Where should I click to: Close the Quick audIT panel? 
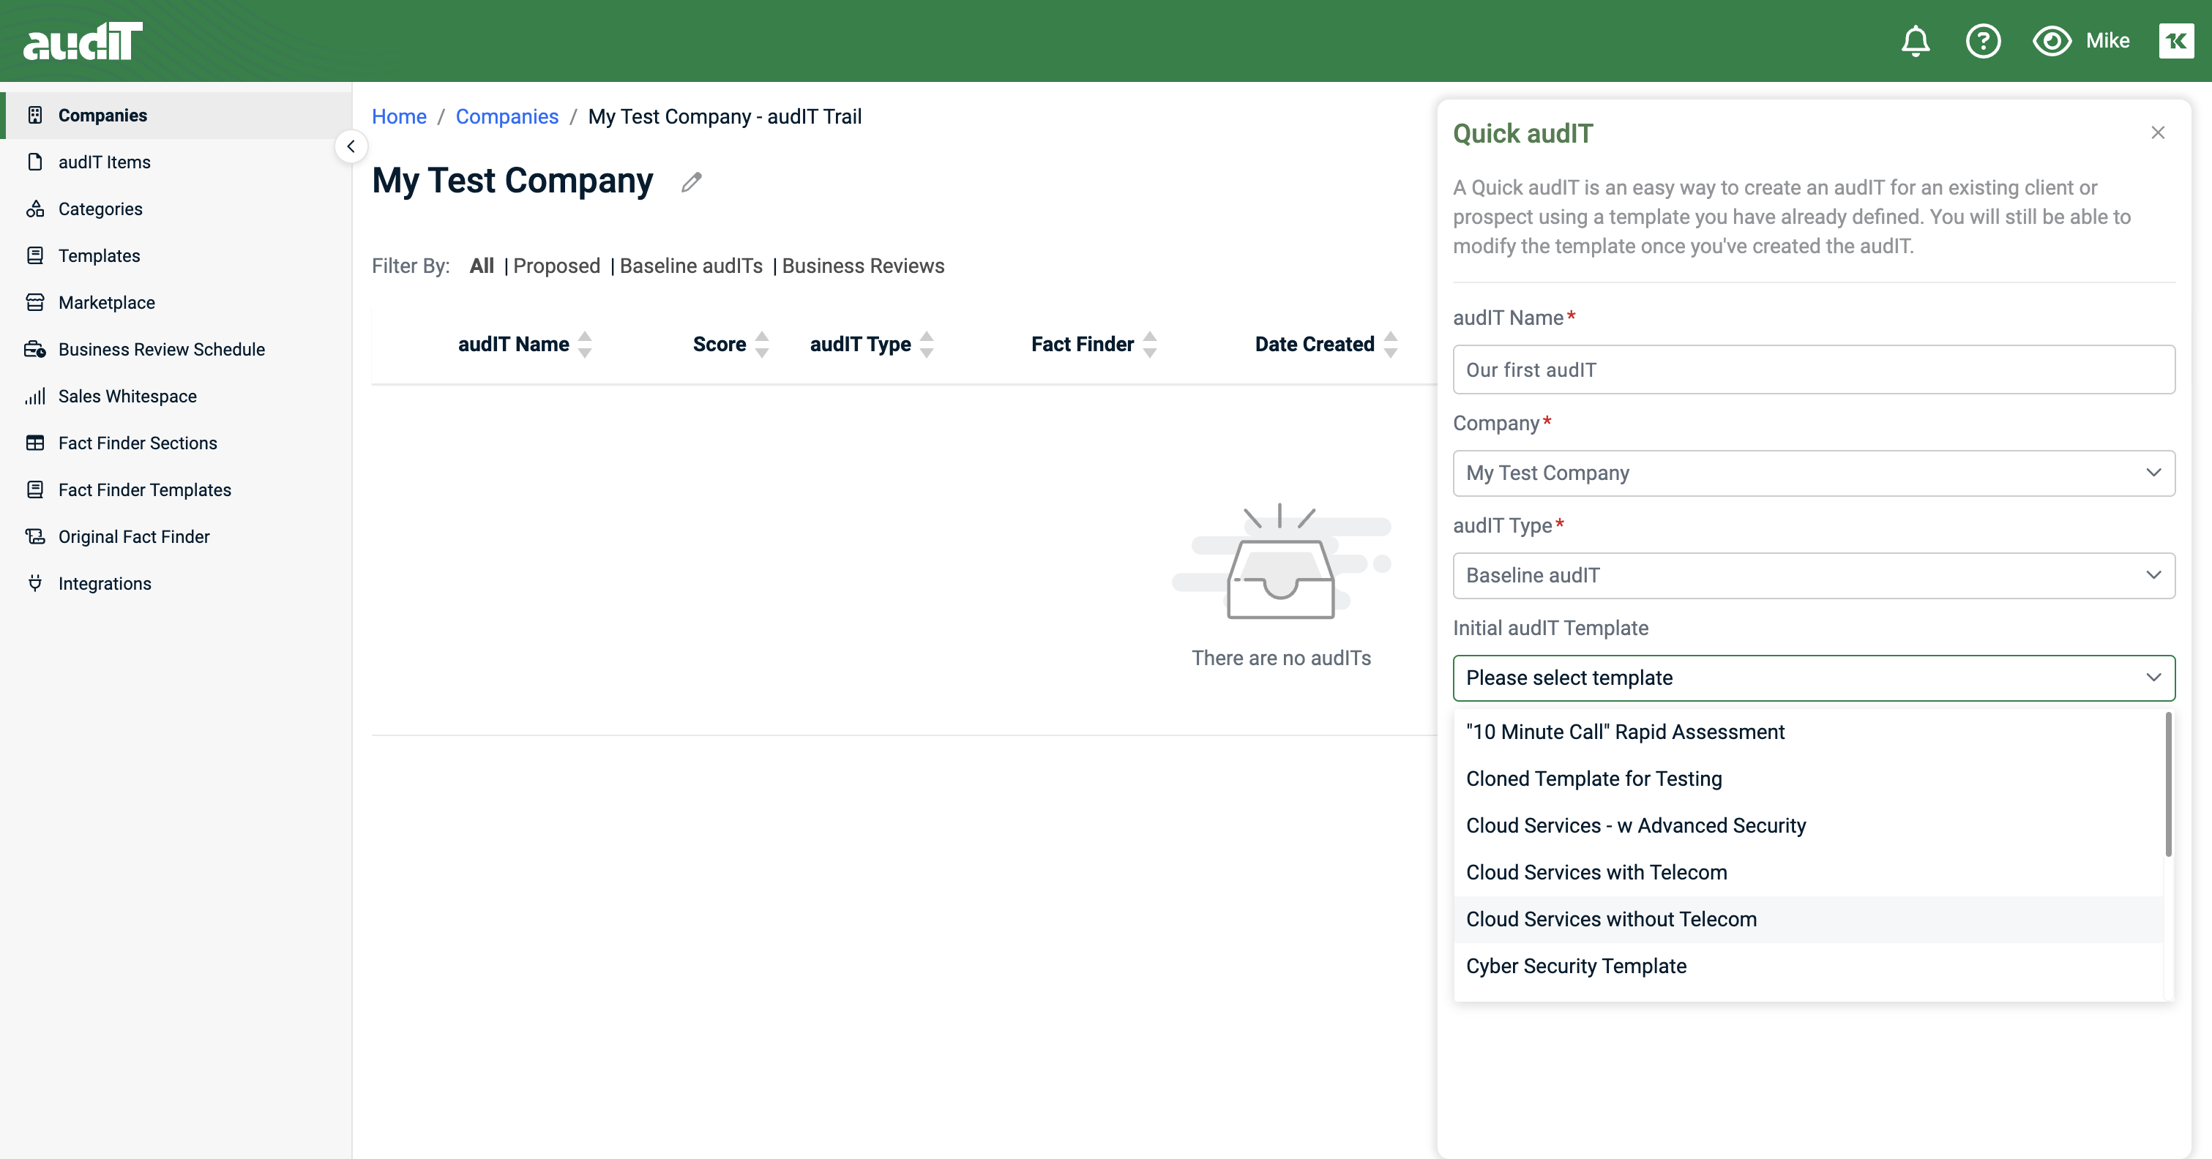pyautogui.click(x=2157, y=133)
